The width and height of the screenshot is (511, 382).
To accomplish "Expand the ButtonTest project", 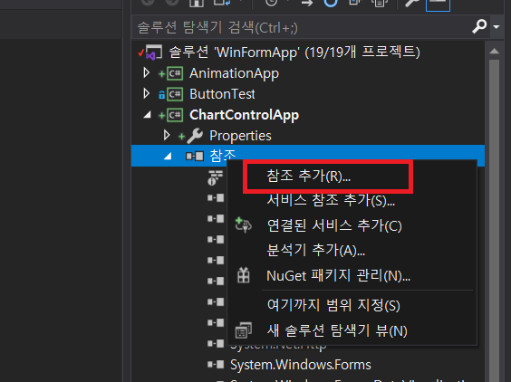I will pos(147,94).
